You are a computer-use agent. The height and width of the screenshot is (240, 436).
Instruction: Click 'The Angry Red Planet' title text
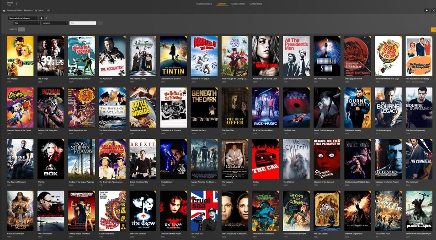(x=352, y=79)
